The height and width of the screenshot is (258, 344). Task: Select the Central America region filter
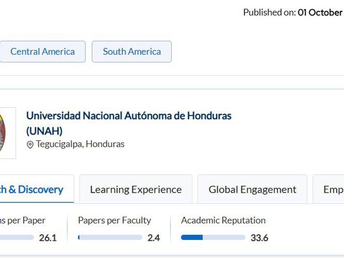pyautogui.click(x=43, y=51)
